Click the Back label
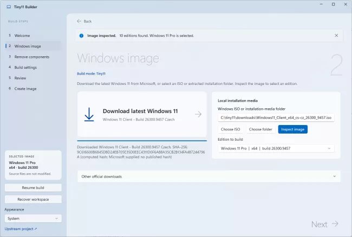Image resolution: width=352 pixels, height=237 pixels. (x=88, y=21)
